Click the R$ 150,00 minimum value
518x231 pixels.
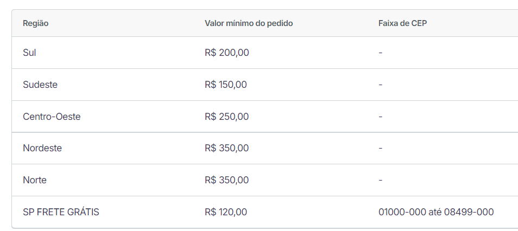[225, 85]
